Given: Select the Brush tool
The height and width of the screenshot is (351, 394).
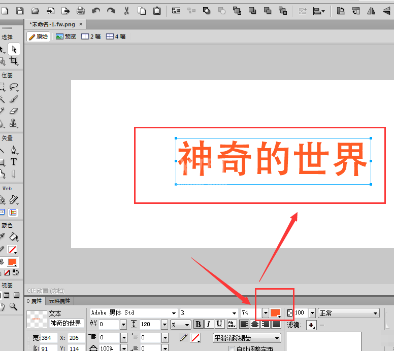Looking at the screenshot, I should click(14, 99).
